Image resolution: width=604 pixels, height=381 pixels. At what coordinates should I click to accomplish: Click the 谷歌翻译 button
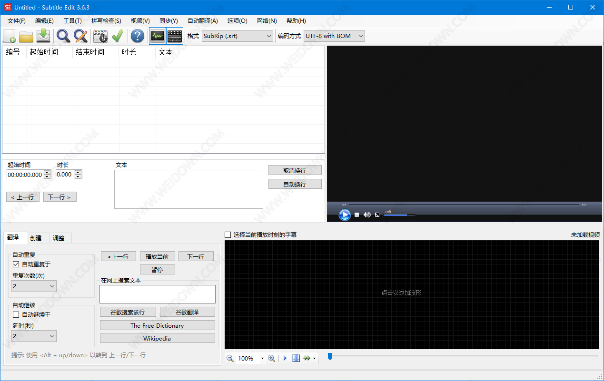(187, 312)
